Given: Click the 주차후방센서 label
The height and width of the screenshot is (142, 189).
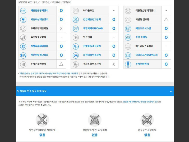Looking at the screenshot, I should (142, 64).
